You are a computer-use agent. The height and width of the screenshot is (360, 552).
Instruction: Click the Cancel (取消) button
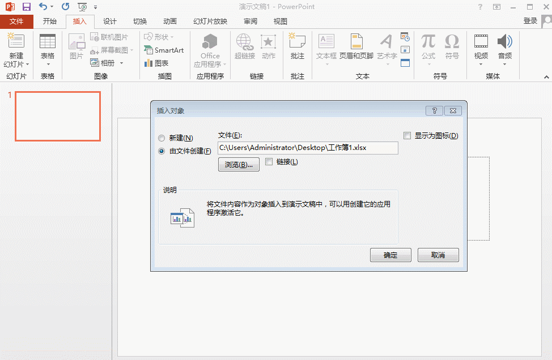point(438,255)
